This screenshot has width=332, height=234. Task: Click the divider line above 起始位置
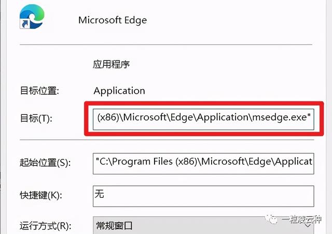click(x=167, y=139)
